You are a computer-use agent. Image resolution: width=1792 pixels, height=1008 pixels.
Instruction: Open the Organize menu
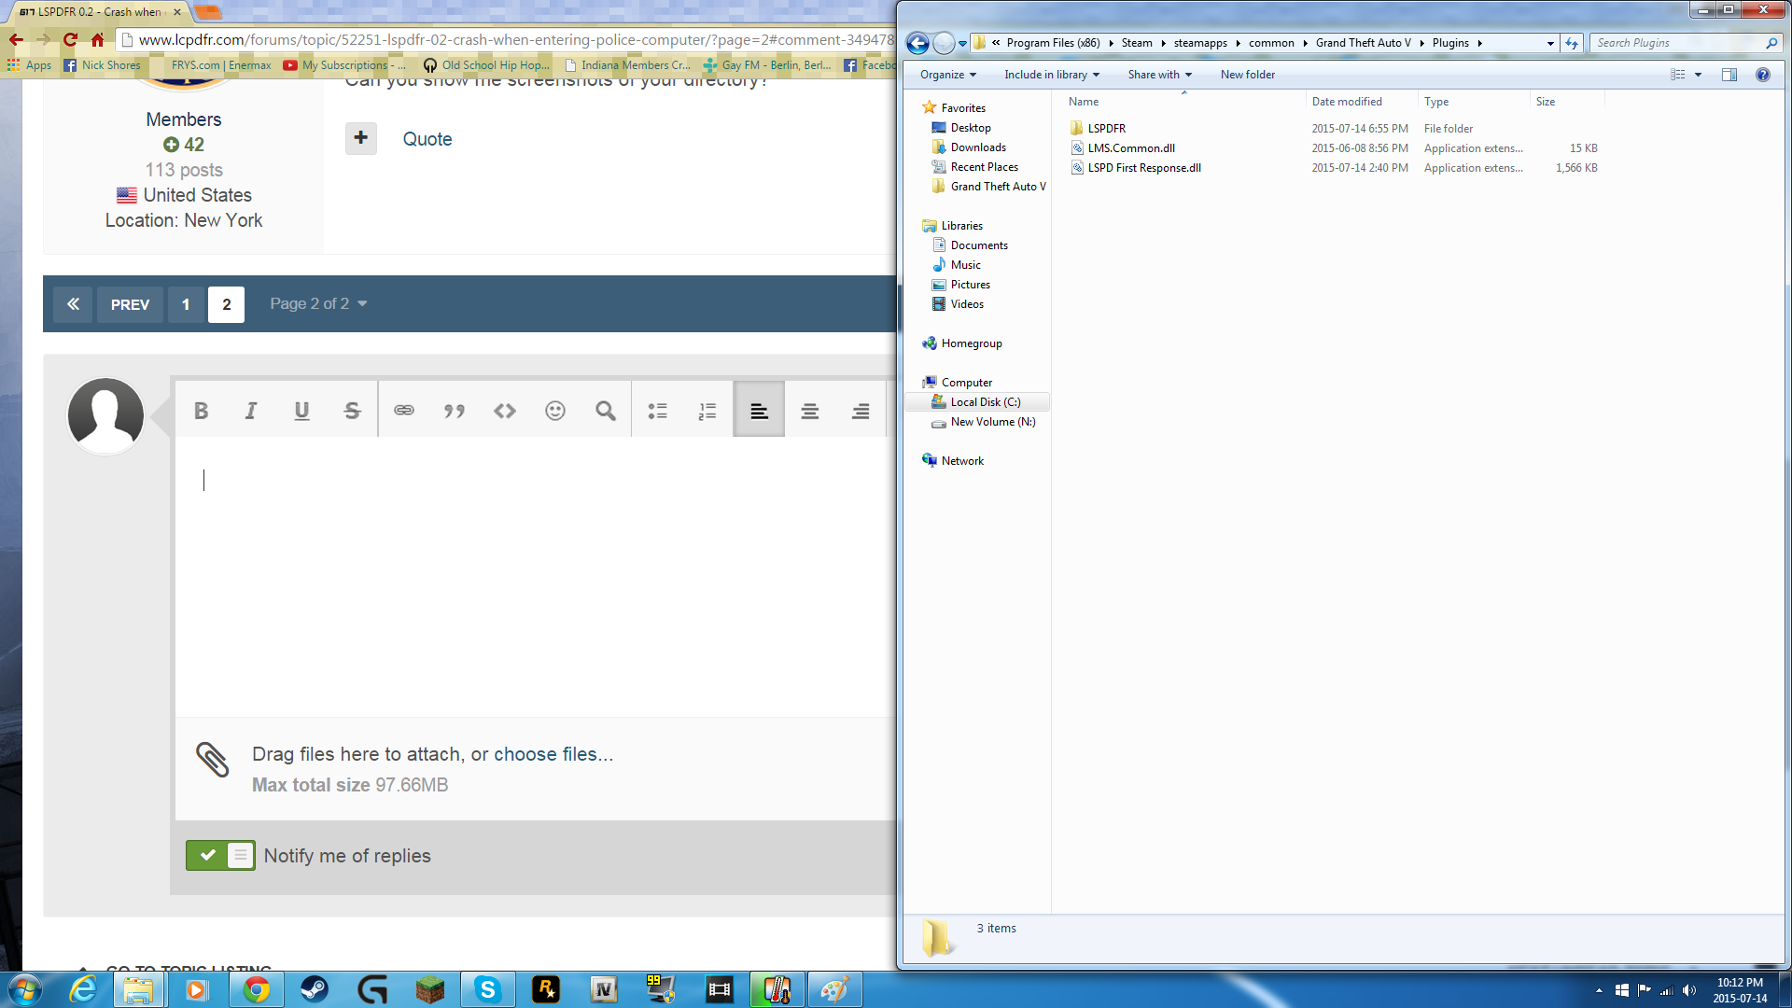pos(947,75)
